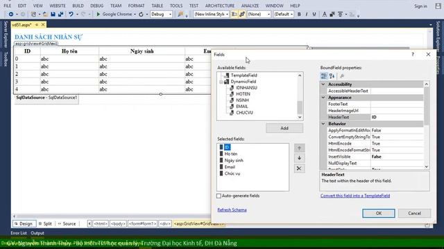Pin the vd51.aspx tab

pyautogui.click(x=37, y=25)
